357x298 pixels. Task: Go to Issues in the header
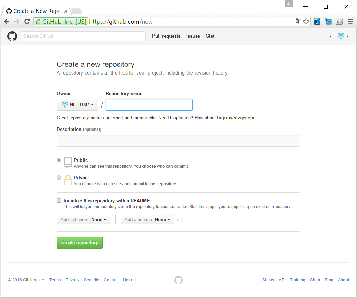tap(193, 36)
